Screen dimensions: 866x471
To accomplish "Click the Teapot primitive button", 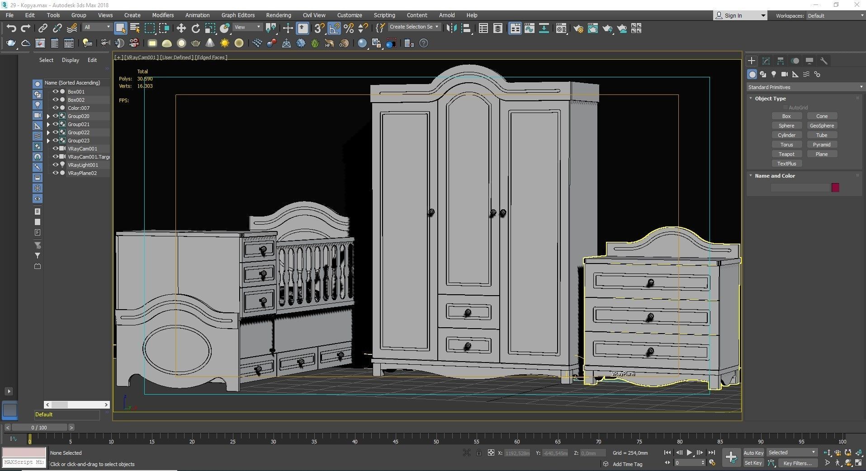I will pyautogui.click(x=786, y=154).
